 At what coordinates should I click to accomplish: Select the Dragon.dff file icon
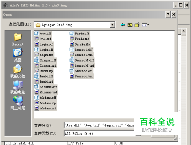[x=37, y=60]
